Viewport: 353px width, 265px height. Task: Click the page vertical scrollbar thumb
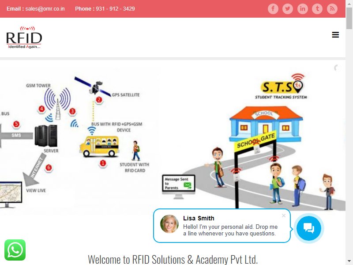(x=349, y=19)
